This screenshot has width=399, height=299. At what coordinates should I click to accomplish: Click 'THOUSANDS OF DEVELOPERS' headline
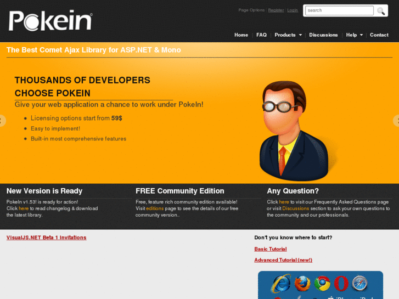(82, 80)
